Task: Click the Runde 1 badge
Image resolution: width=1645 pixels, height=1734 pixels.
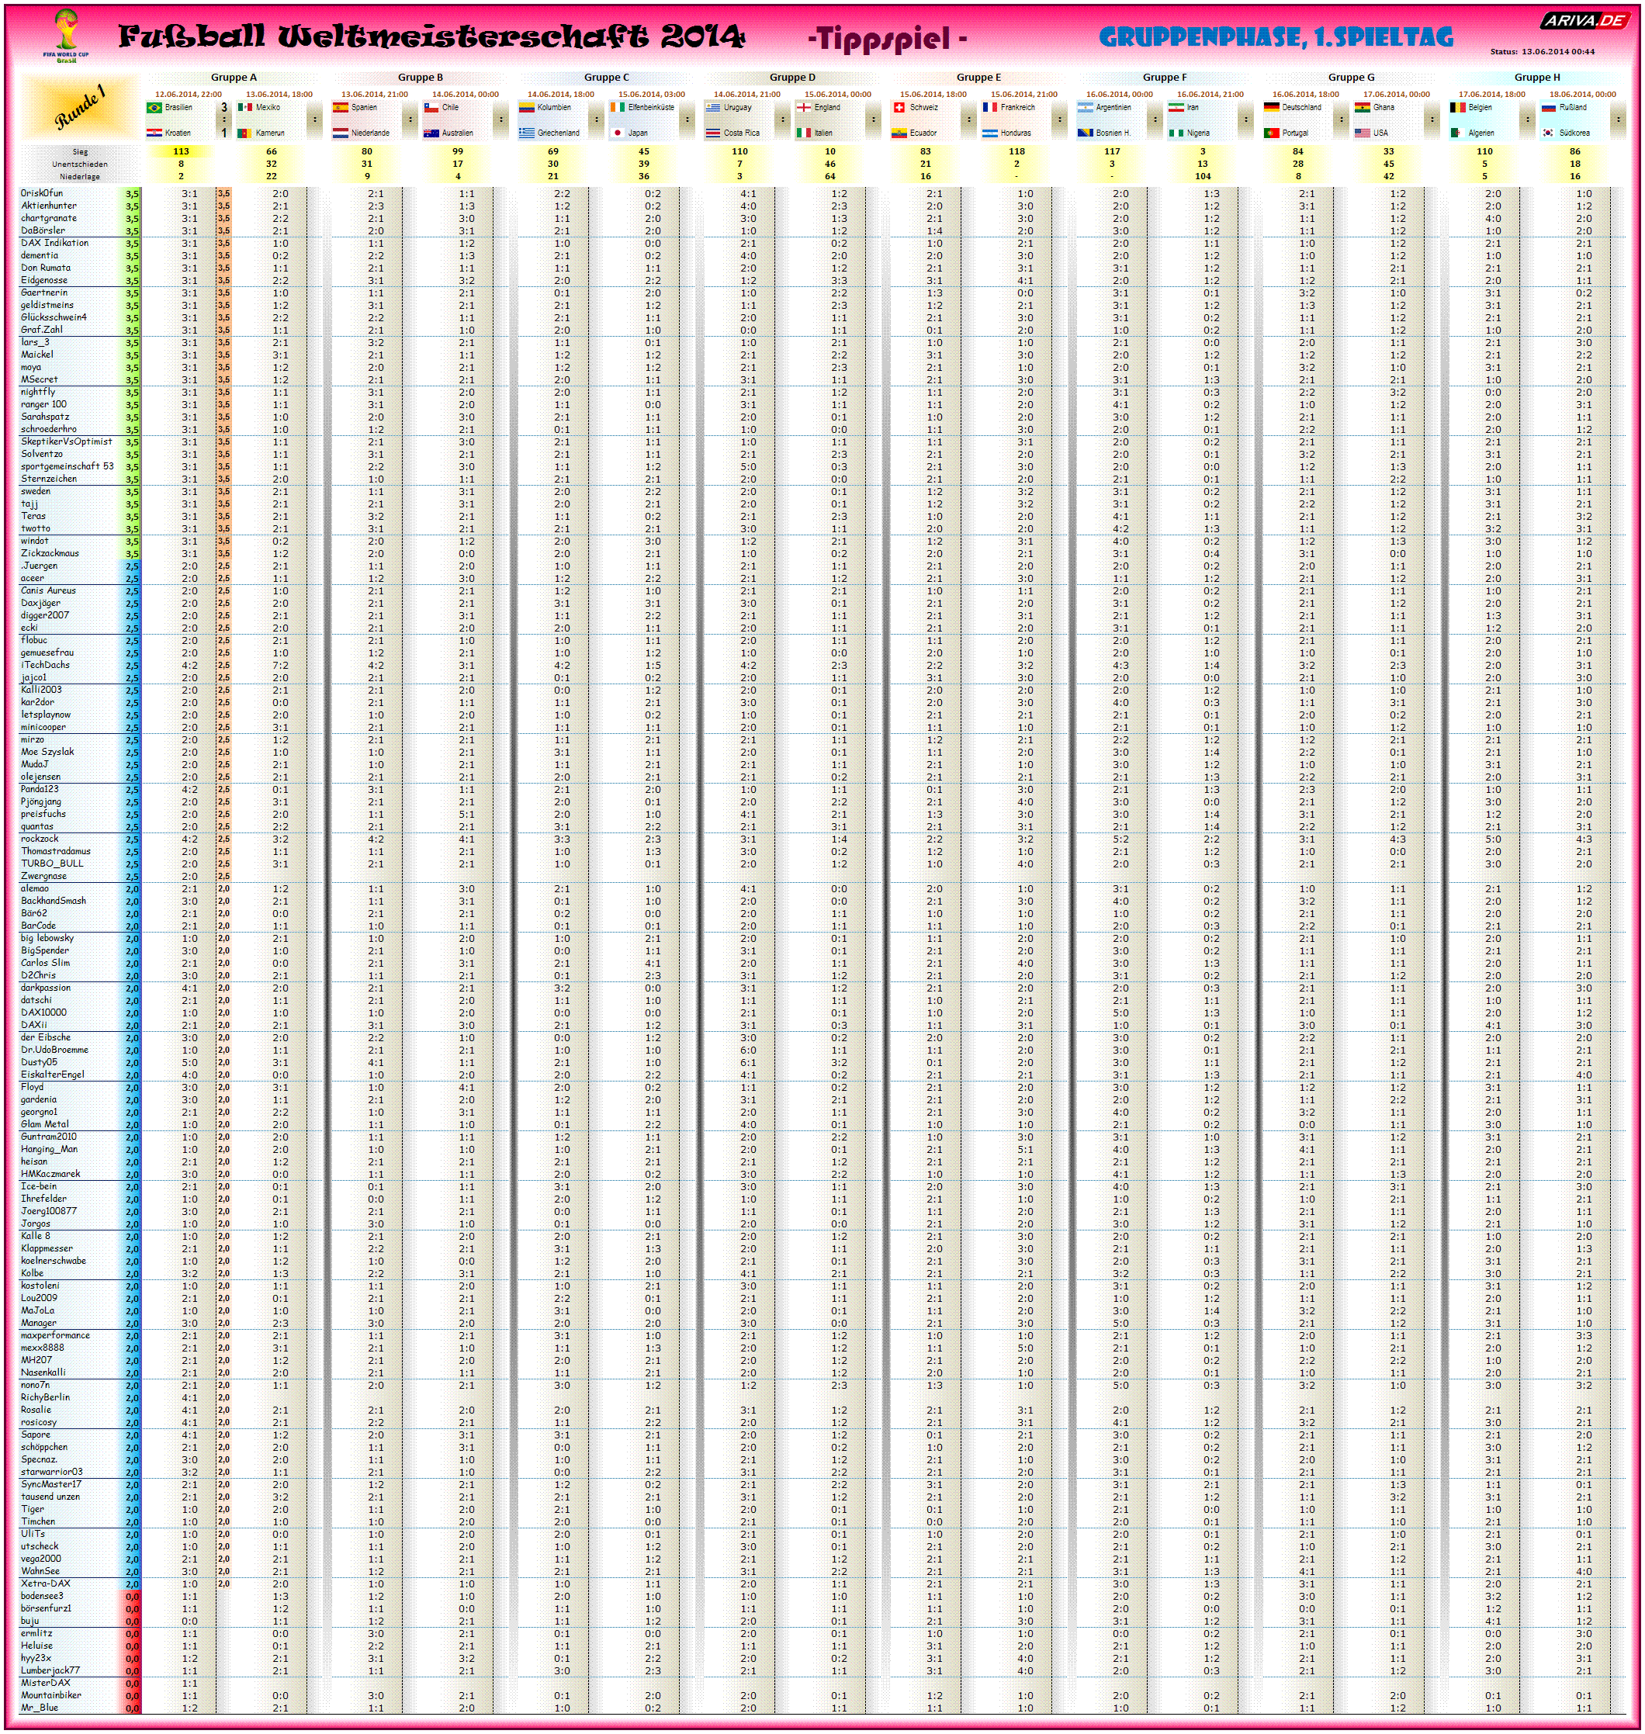Action: click(x=80, y=107)
